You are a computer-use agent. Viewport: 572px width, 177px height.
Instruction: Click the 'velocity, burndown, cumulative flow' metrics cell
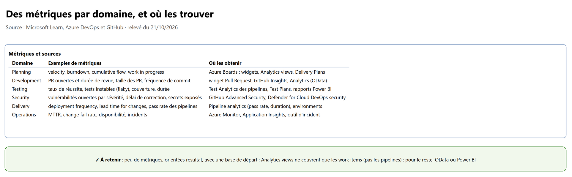[x=106, y=72]
